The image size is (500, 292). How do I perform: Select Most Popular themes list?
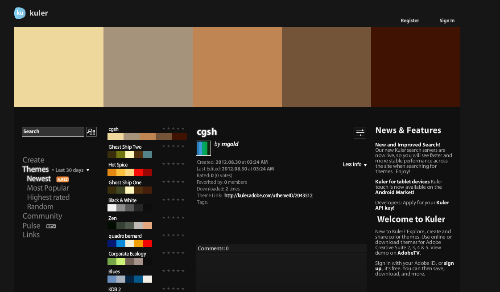[48, 188]
